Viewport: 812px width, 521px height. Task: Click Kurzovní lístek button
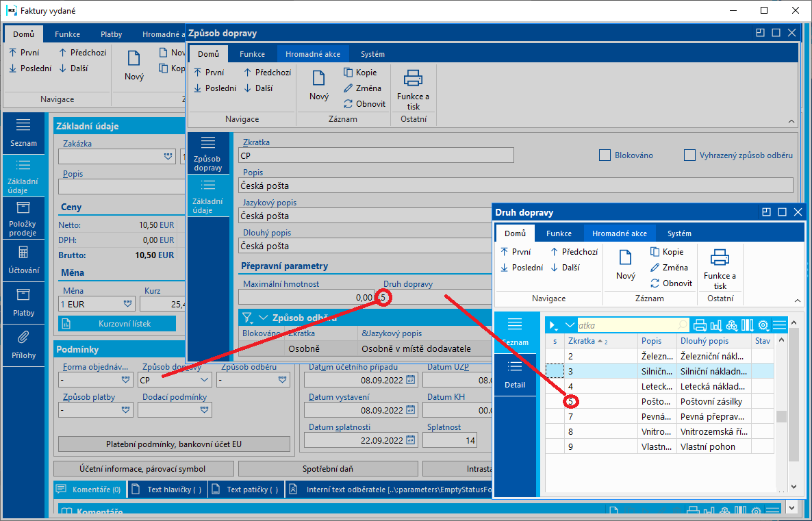[117, 324]
